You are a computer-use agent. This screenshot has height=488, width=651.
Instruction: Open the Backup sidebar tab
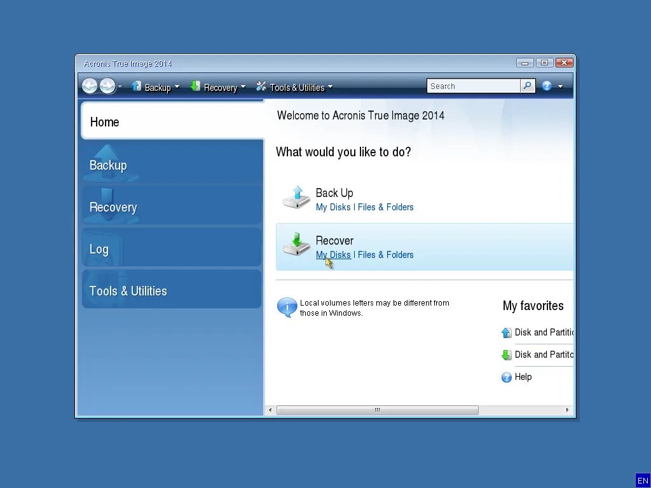173,162
